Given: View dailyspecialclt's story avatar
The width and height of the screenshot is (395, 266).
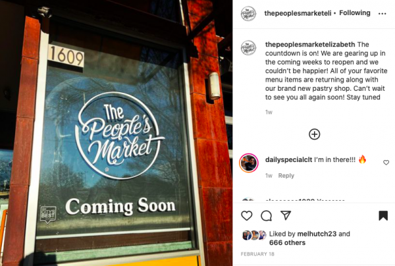Looking at the screenshot, I should pos(249,163).
